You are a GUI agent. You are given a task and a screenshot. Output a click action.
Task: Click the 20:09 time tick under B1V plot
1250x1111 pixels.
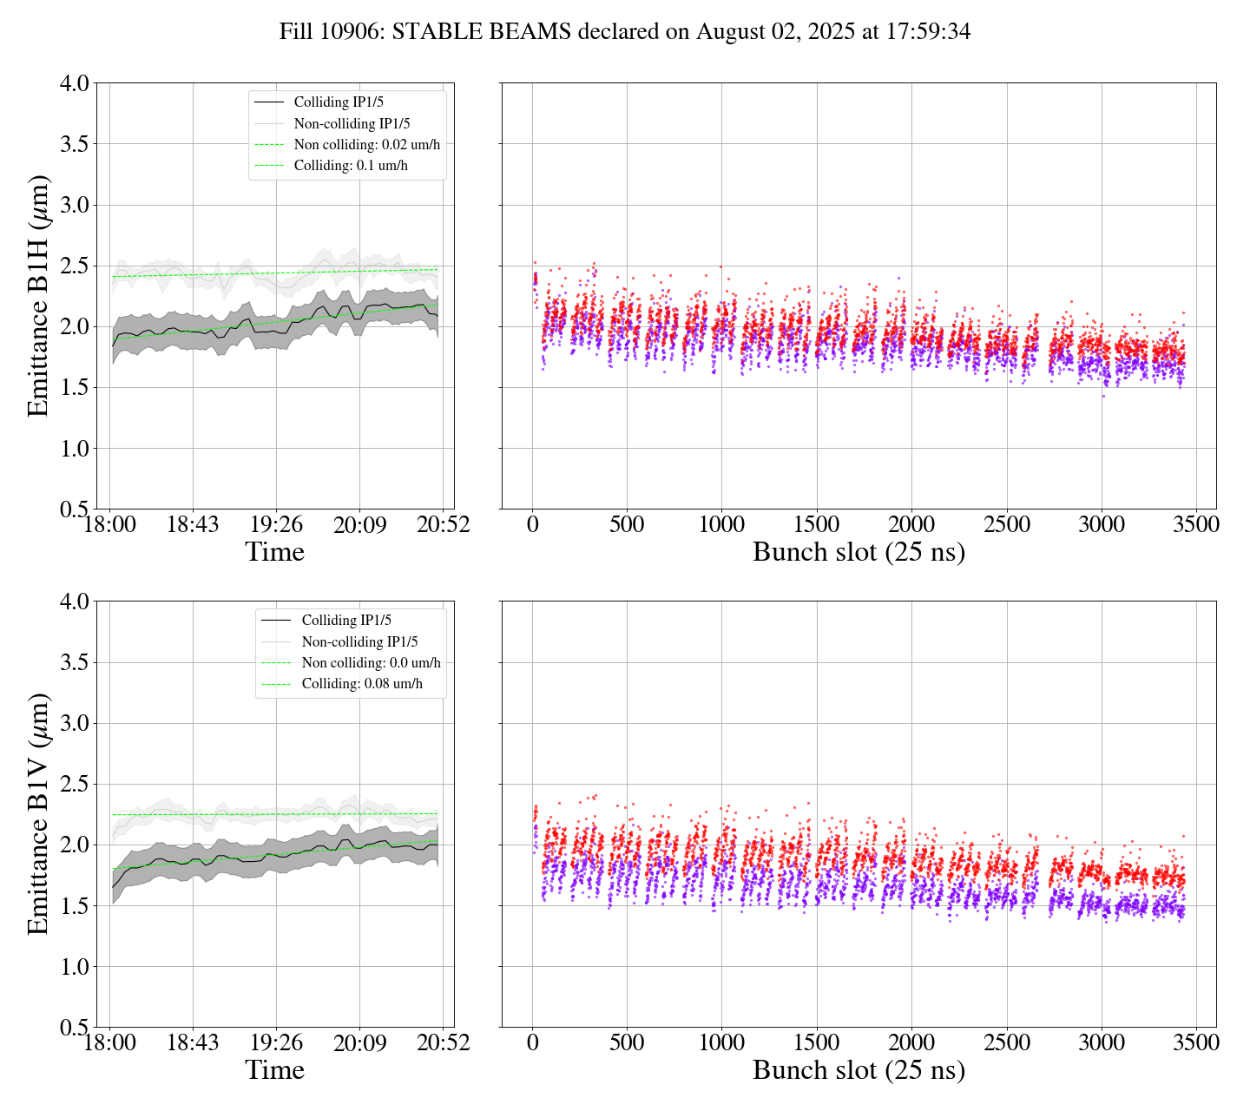coord(359,1042)
